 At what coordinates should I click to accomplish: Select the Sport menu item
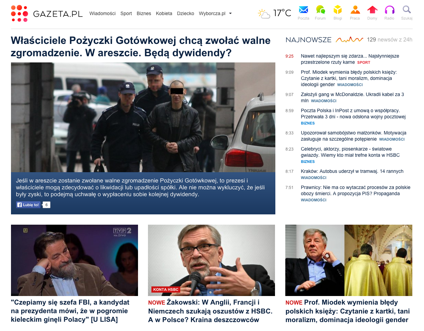point(126,13)
